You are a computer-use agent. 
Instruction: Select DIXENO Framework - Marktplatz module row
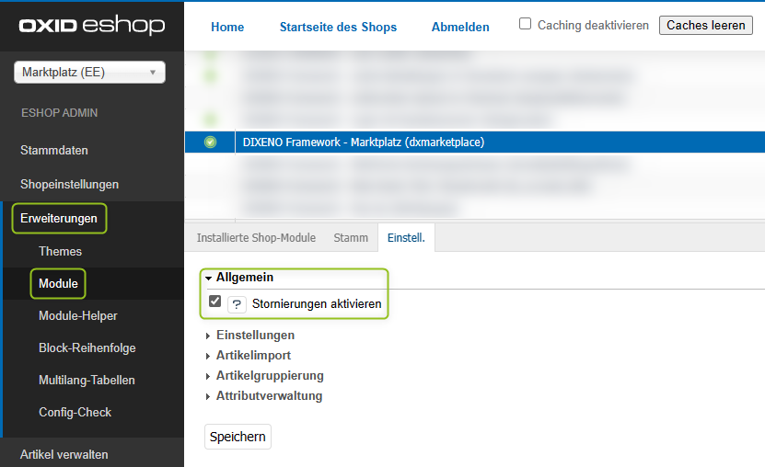click(x=475, y=142)
